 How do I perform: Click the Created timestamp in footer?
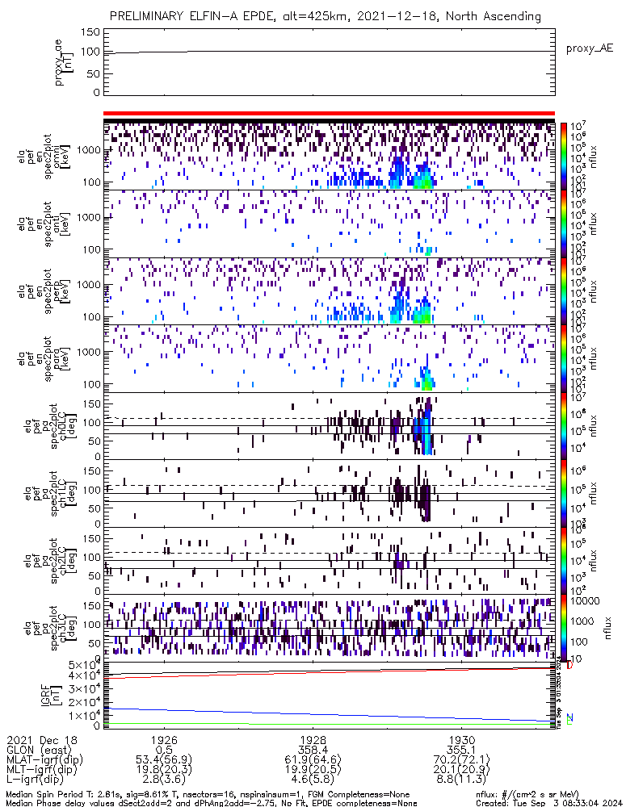548,802
